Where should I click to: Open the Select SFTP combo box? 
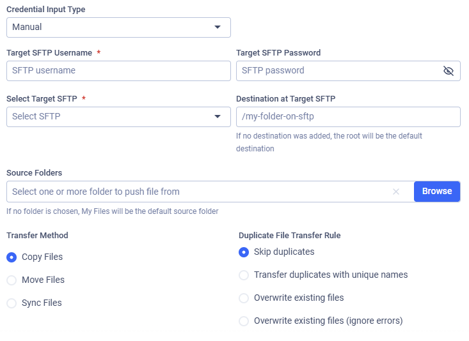(x=109, y=117)
